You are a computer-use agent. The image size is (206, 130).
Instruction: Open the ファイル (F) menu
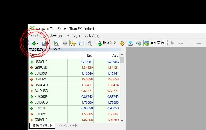[x=37, y=36]
